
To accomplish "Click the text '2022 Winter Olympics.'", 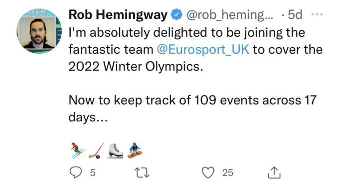I will (136, 66).
